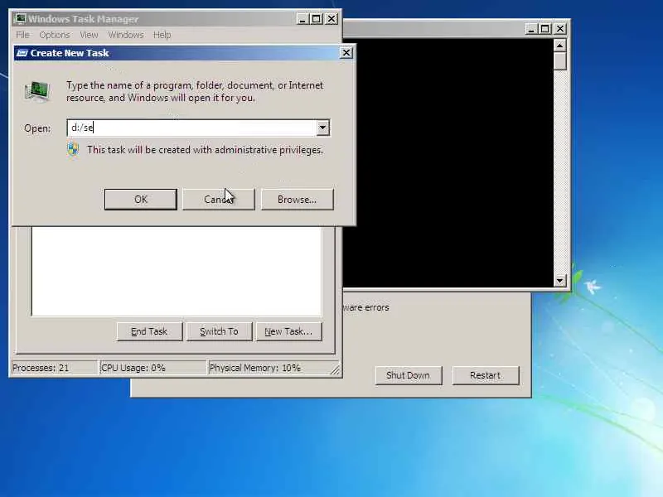Close the black console window
Image resolution: width=663 pixels, height=497 pixels.
560,29
